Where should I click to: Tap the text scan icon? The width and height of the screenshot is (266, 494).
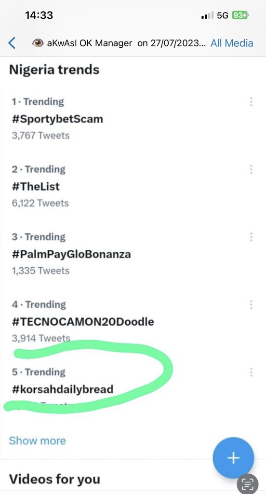point(247,484)
